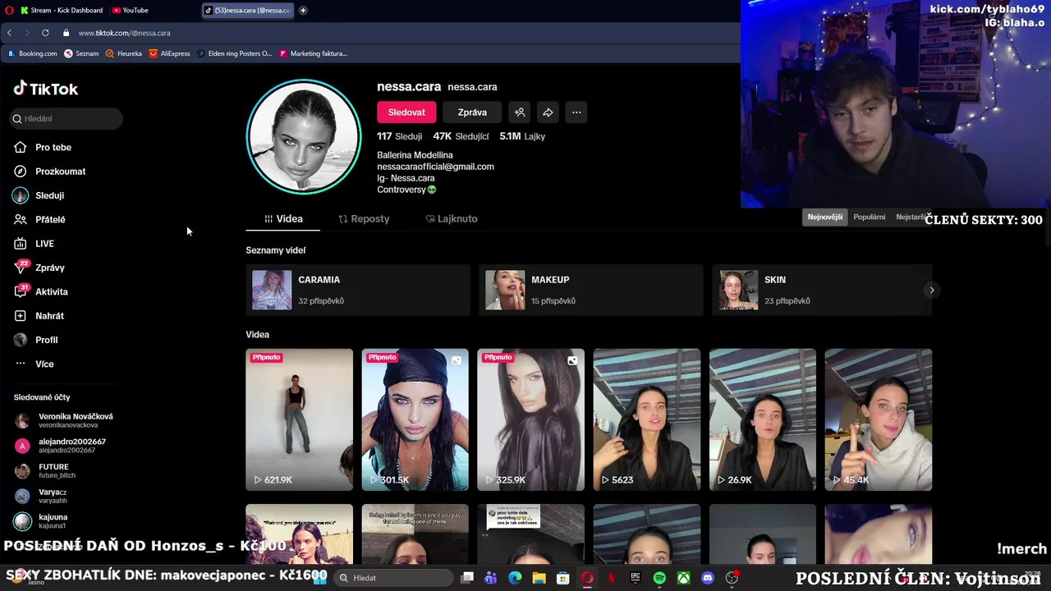Open the MAKEUP playlist

point(591,290)
